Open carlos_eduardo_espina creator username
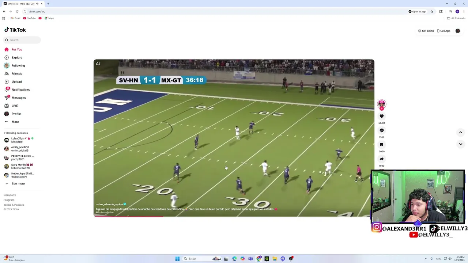 [109, 205]
